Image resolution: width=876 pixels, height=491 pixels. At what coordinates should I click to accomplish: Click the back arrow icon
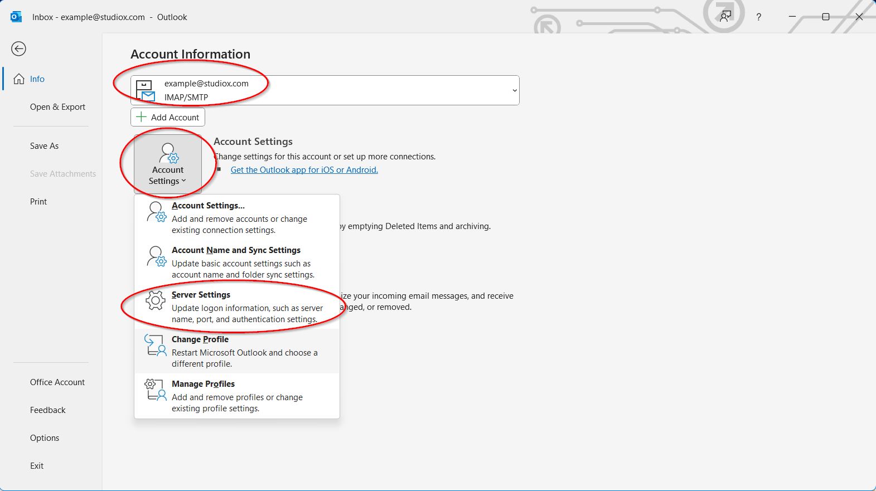coord(18,49)
